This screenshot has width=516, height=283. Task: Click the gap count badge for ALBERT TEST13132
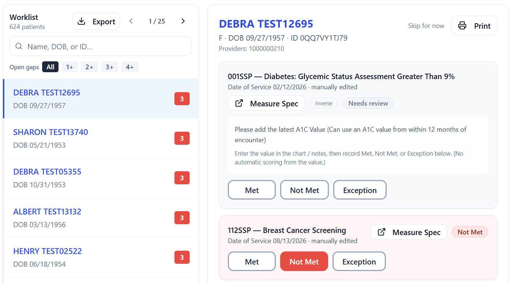pos(182,218)
